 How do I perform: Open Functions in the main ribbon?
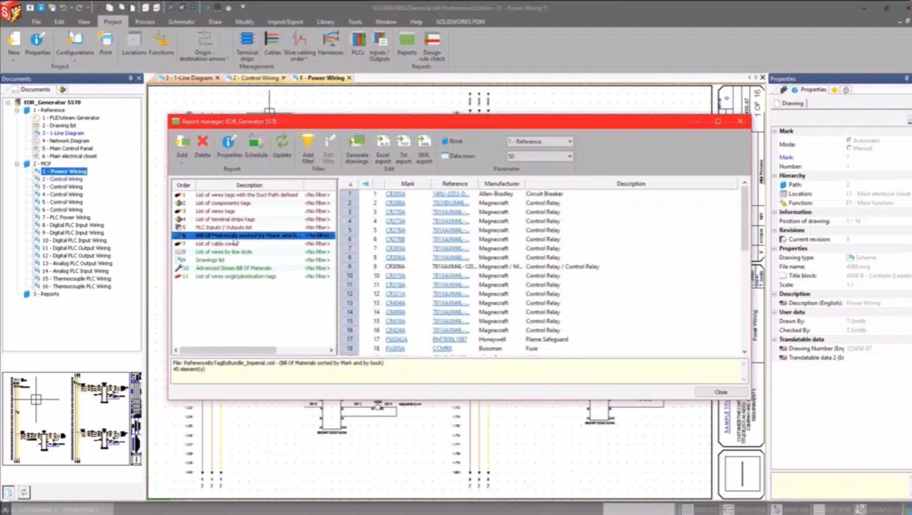pos(161,44)
